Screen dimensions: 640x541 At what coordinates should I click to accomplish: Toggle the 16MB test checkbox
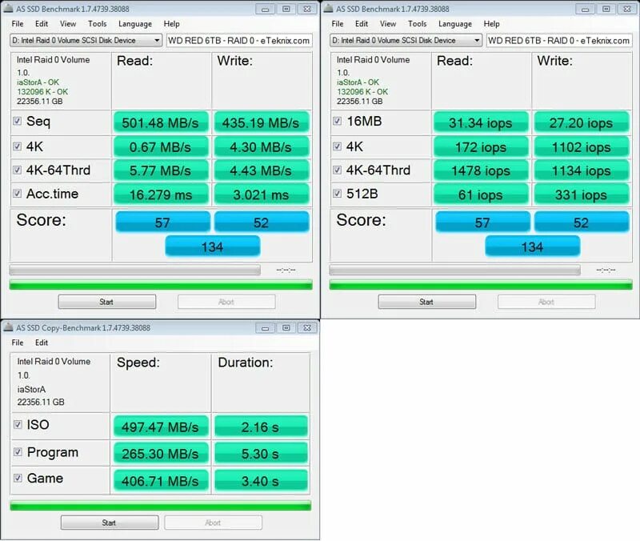(x=337, y=121)
